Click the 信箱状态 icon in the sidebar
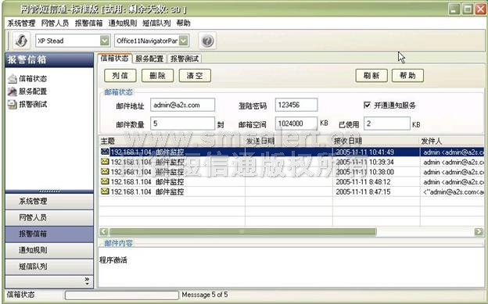The width and height of the screenshot is (488, 304). (13, 79)
